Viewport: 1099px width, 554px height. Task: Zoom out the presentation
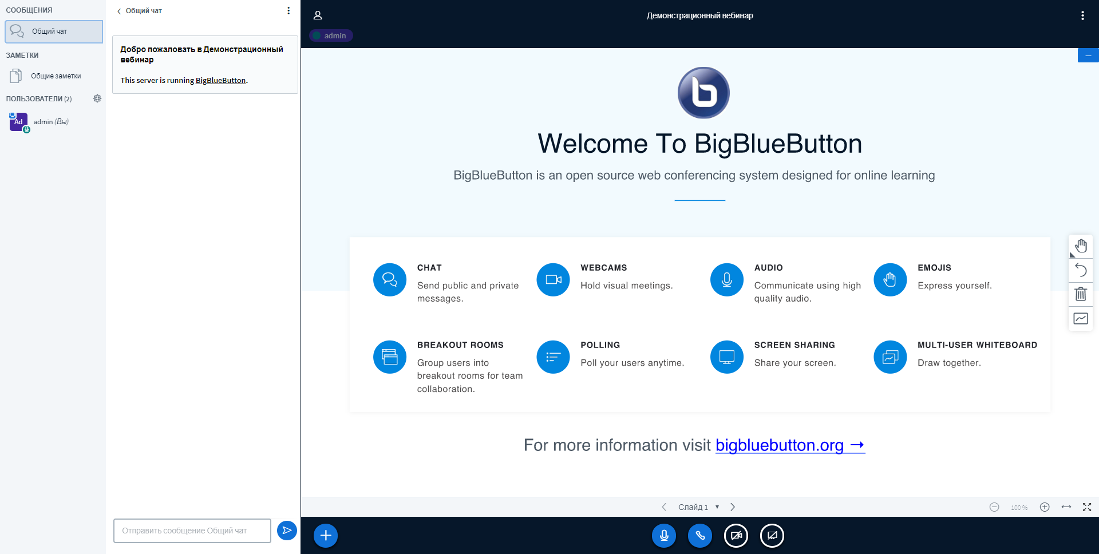click(x=994, y=507)
